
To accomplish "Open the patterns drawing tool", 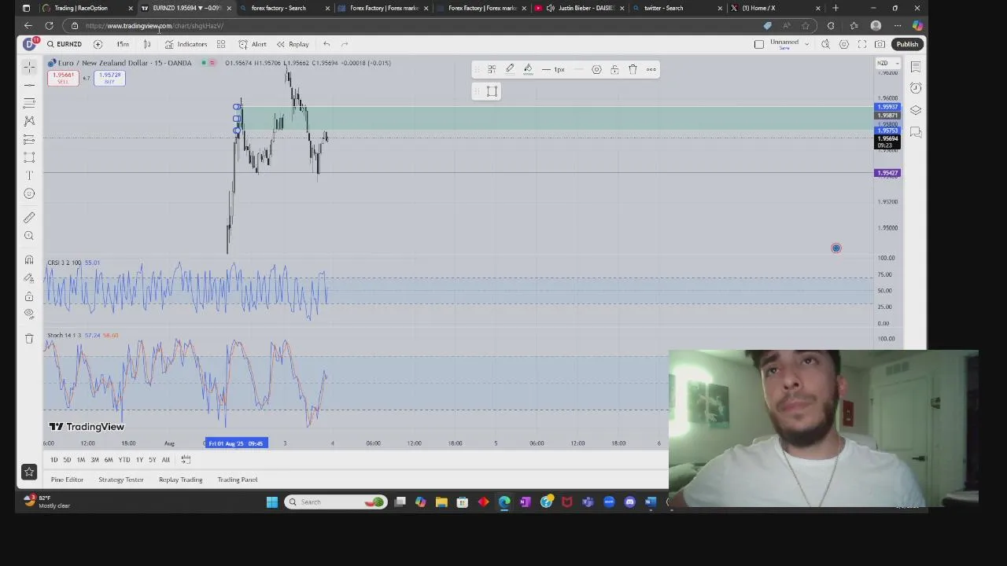I will [x=29, y=120].
